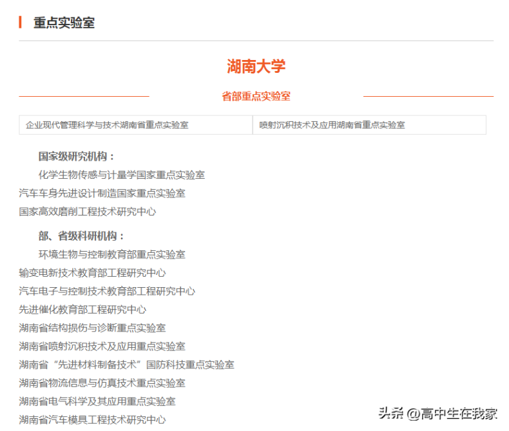The height and width of the screenshot is (431, 509).
Task: Click 湖南省汽车模具工程技术研究中心 line
Action: [x=92, y=420]
